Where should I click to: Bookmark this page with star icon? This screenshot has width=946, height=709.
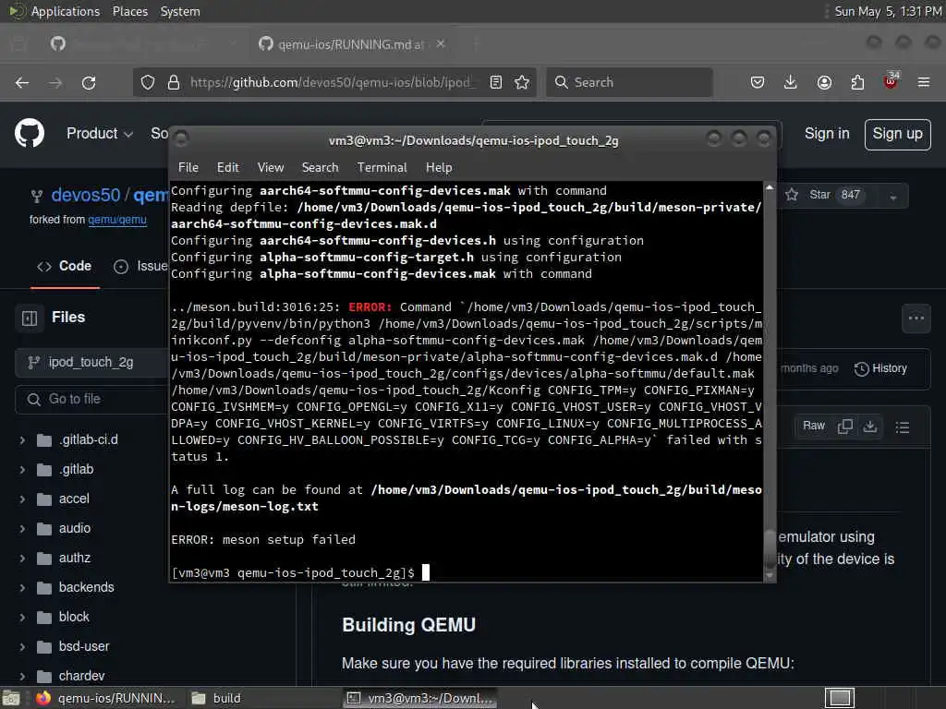522,82
